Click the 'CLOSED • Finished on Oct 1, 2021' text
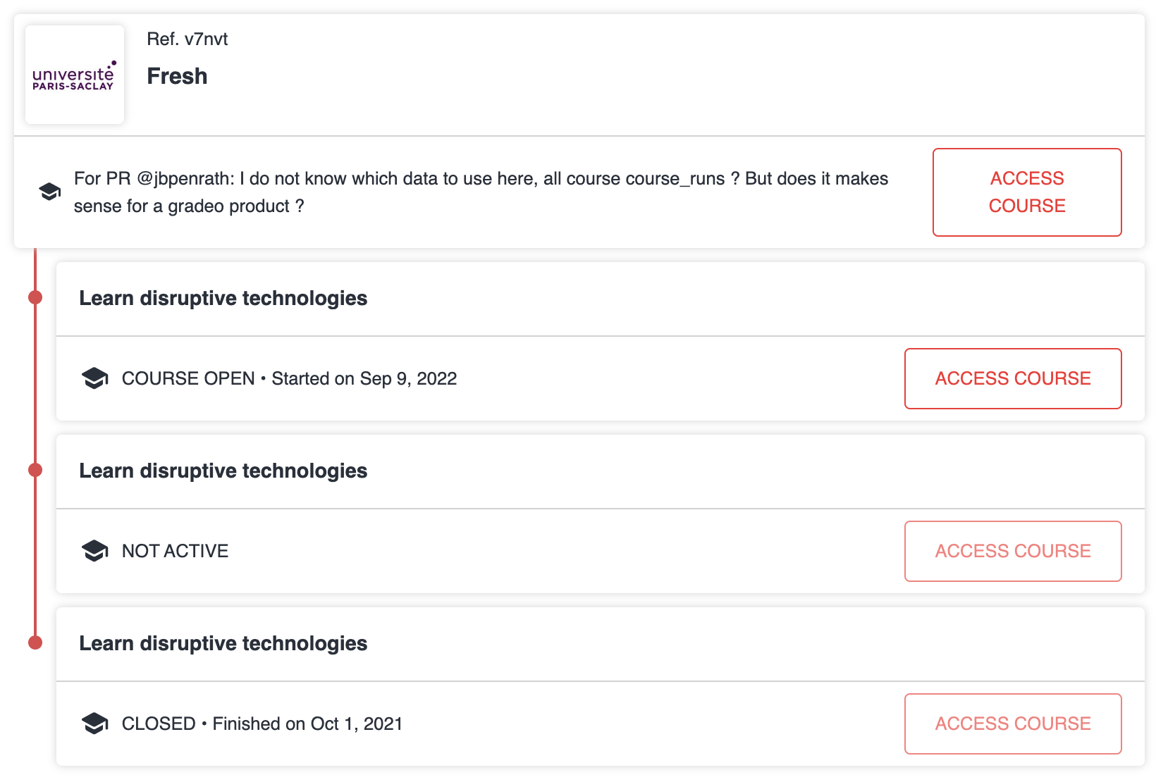 pos(262,724)
